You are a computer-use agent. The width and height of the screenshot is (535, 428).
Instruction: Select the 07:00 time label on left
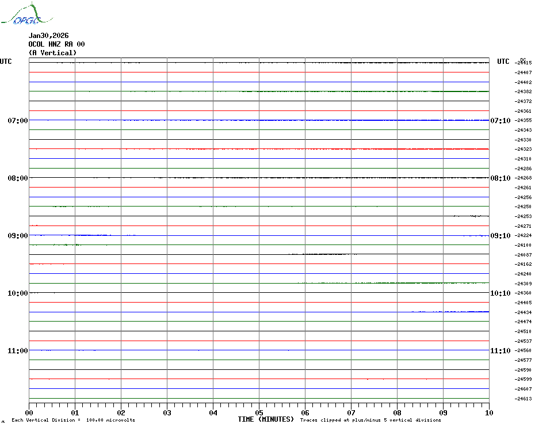click(x=18, y=121)
